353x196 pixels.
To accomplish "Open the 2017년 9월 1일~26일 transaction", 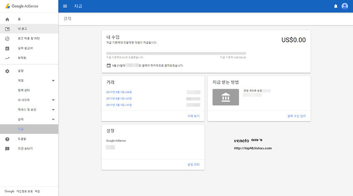I will [119, 92].
